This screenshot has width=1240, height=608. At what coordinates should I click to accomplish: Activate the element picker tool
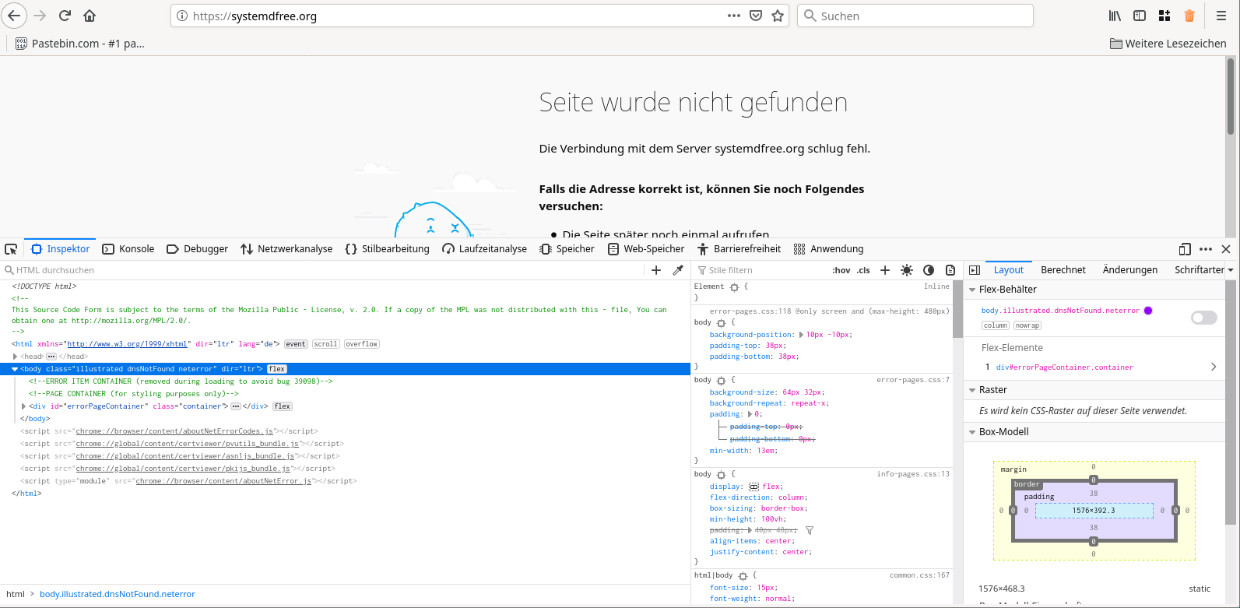click(x=11, y=249)
